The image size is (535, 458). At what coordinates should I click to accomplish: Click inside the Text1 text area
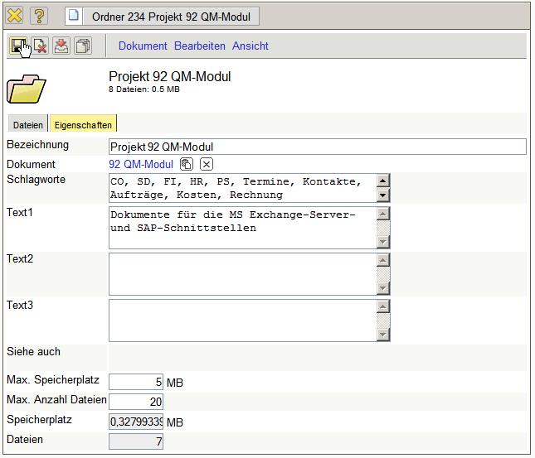click(242, 228)
